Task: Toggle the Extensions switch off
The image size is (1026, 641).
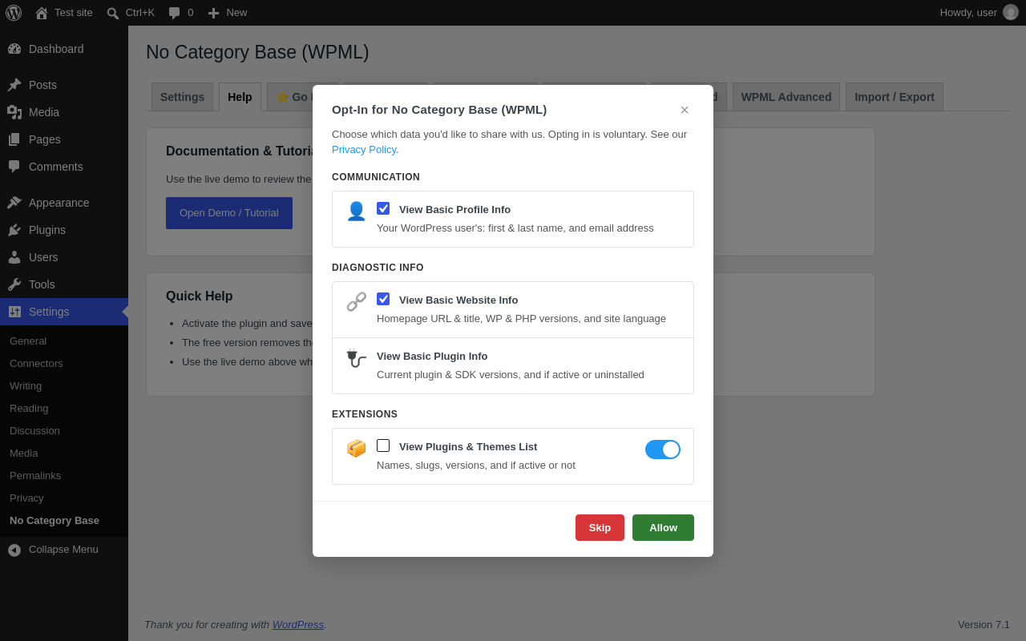Action: click(x=663, y=450)
